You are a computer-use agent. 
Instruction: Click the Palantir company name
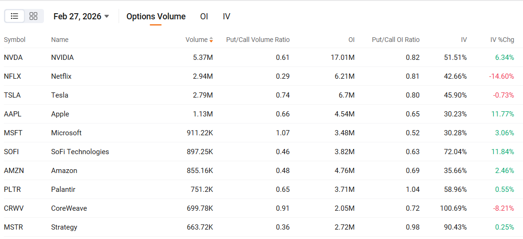click(63, 190)
